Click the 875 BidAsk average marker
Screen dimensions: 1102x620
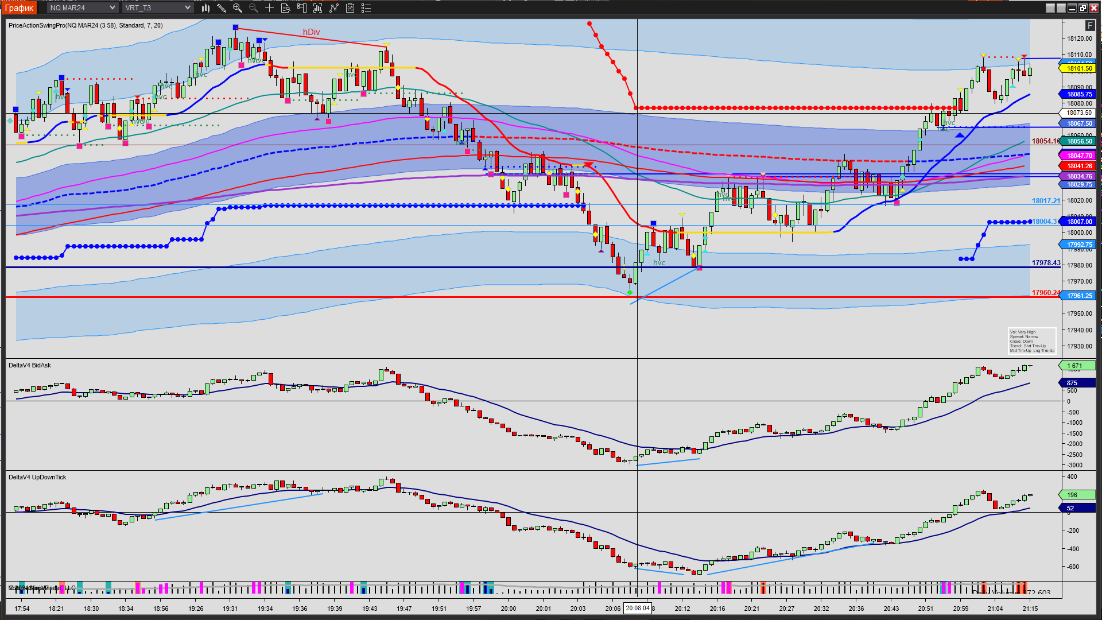tap(1077, 383)
